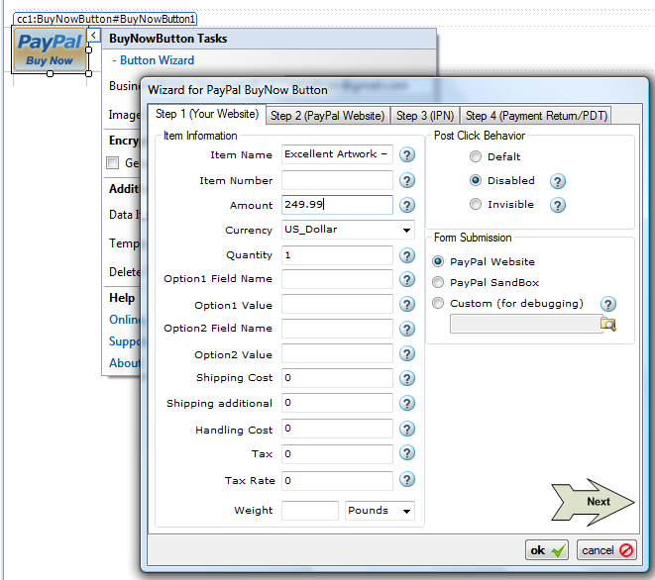This screenshot has width=655, height=580.
Task: Collapse the BuyNowButton Tasks smart tag arrow
Action: pos(93,36)
